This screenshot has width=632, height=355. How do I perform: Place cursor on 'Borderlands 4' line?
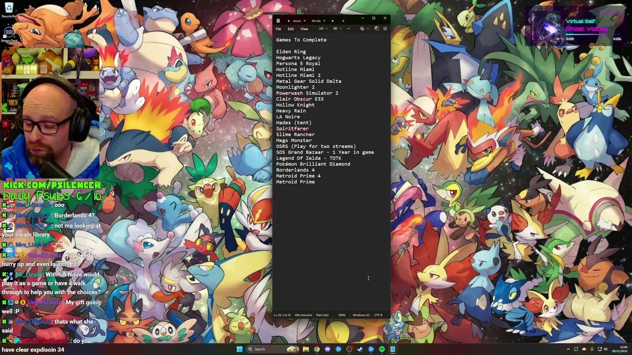295,170
